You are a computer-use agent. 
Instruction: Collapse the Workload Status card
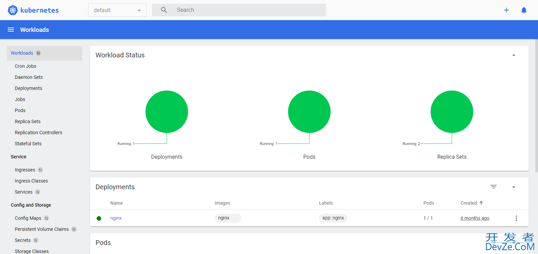514,55
